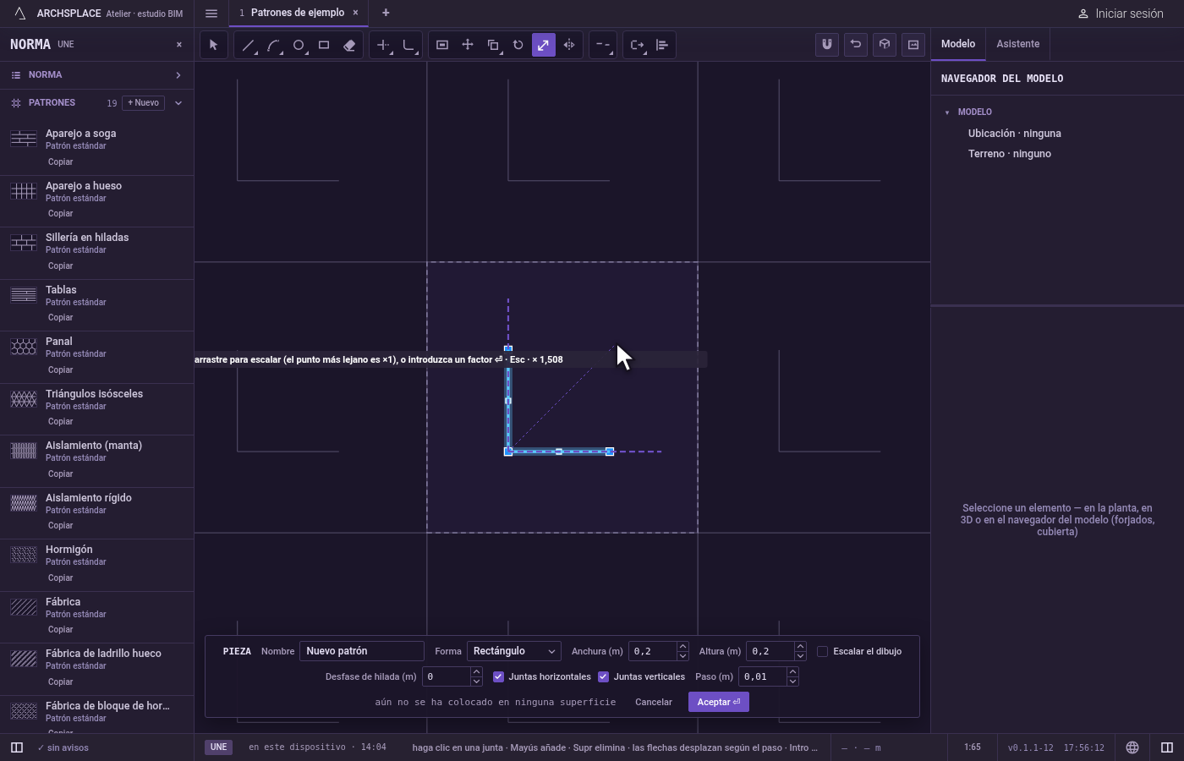Click the undo arrow icon

tap(856, 45)
